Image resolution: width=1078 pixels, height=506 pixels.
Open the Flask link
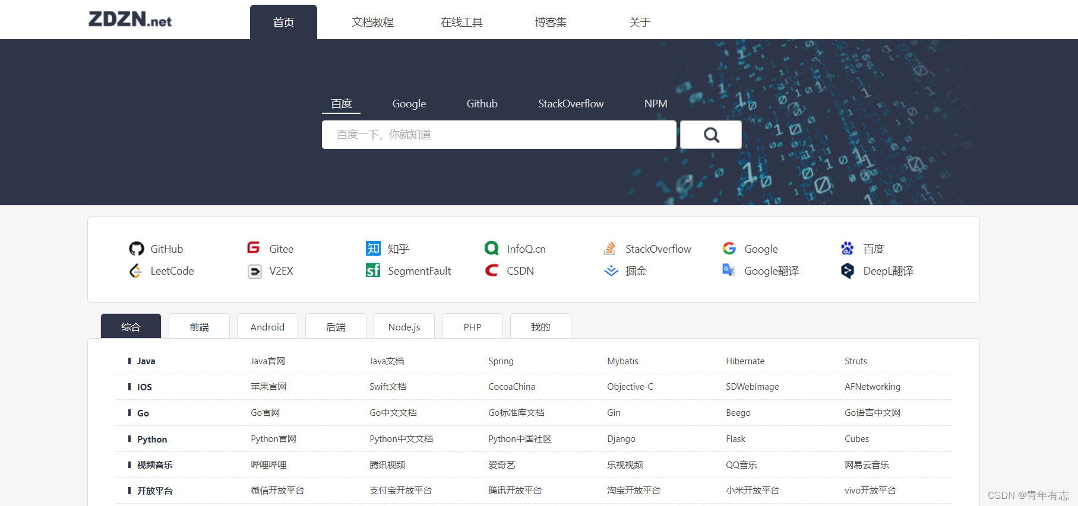(735, 438)
